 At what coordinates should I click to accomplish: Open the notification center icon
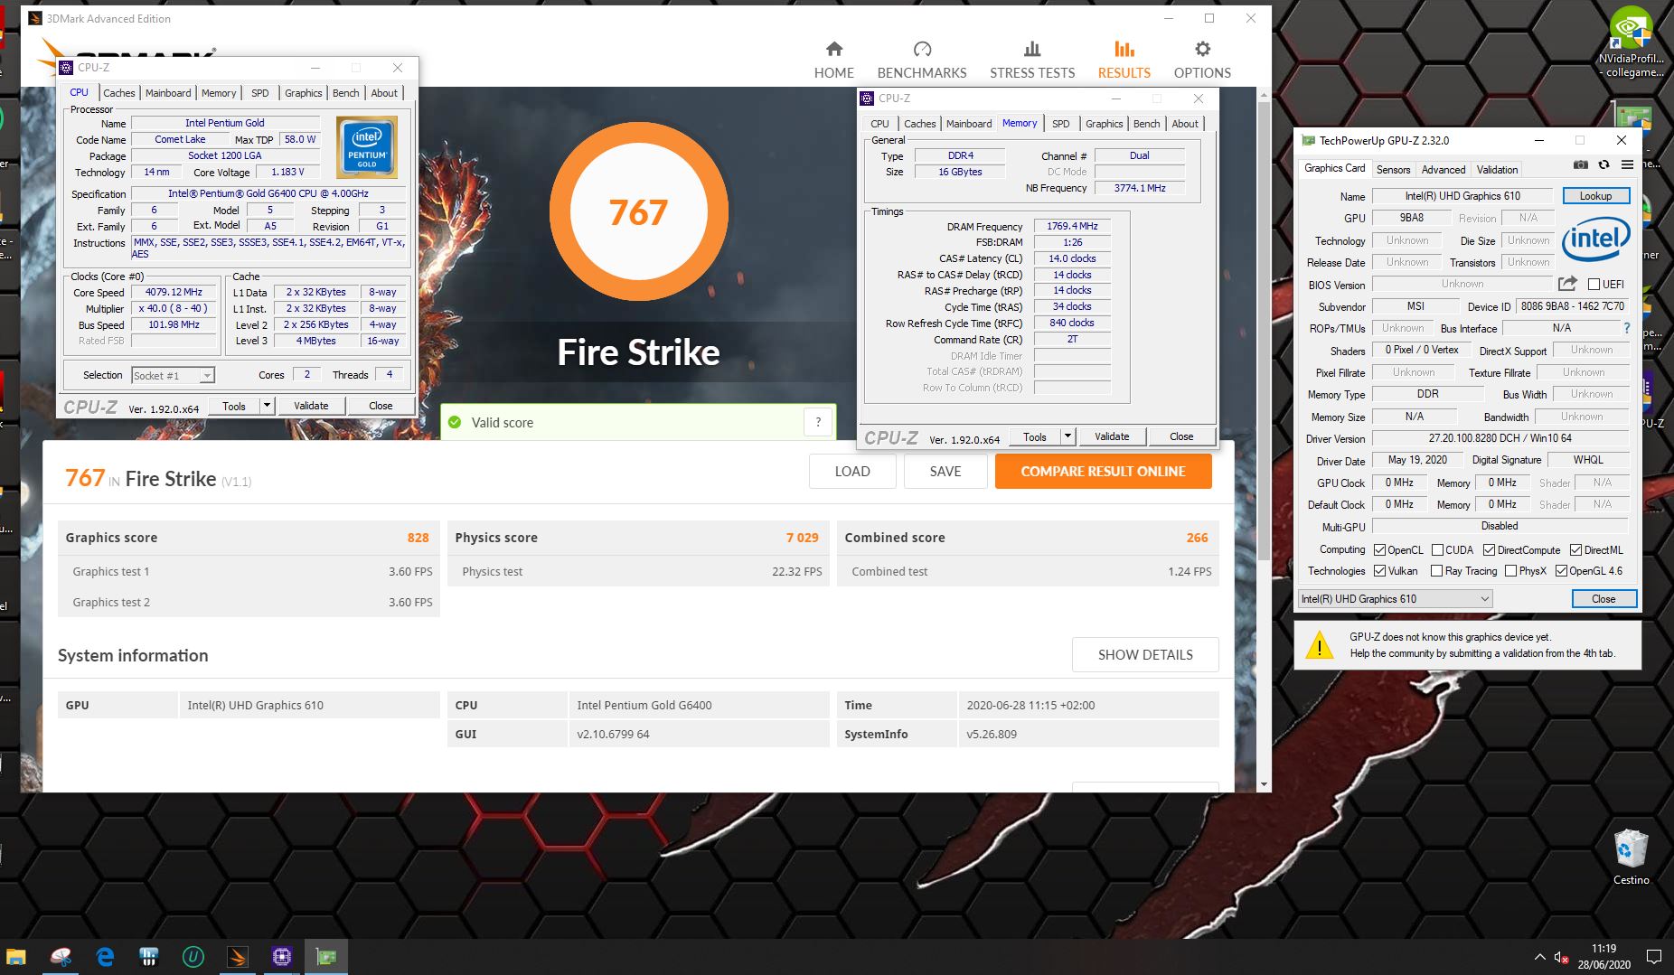point(1653,956)
